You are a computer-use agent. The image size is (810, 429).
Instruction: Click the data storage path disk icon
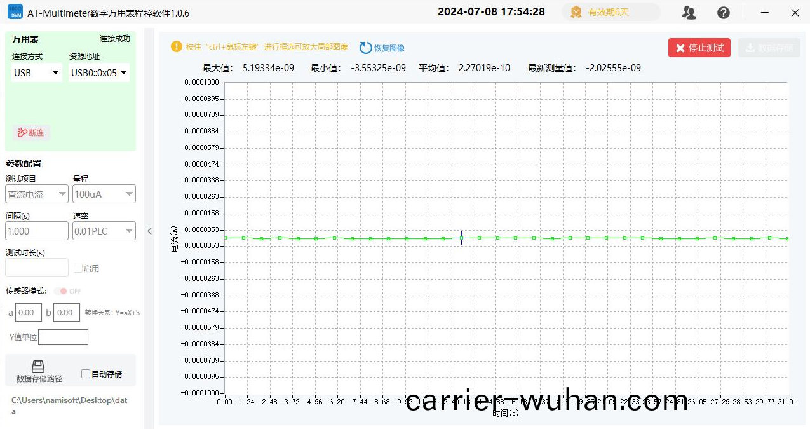click(x=39, y=366)
